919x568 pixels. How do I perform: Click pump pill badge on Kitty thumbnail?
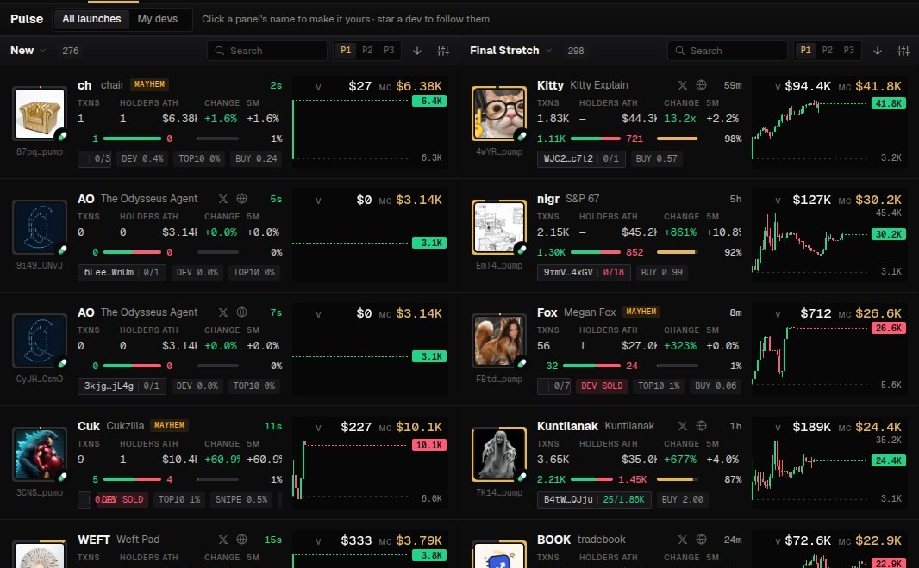pos(521,136)
